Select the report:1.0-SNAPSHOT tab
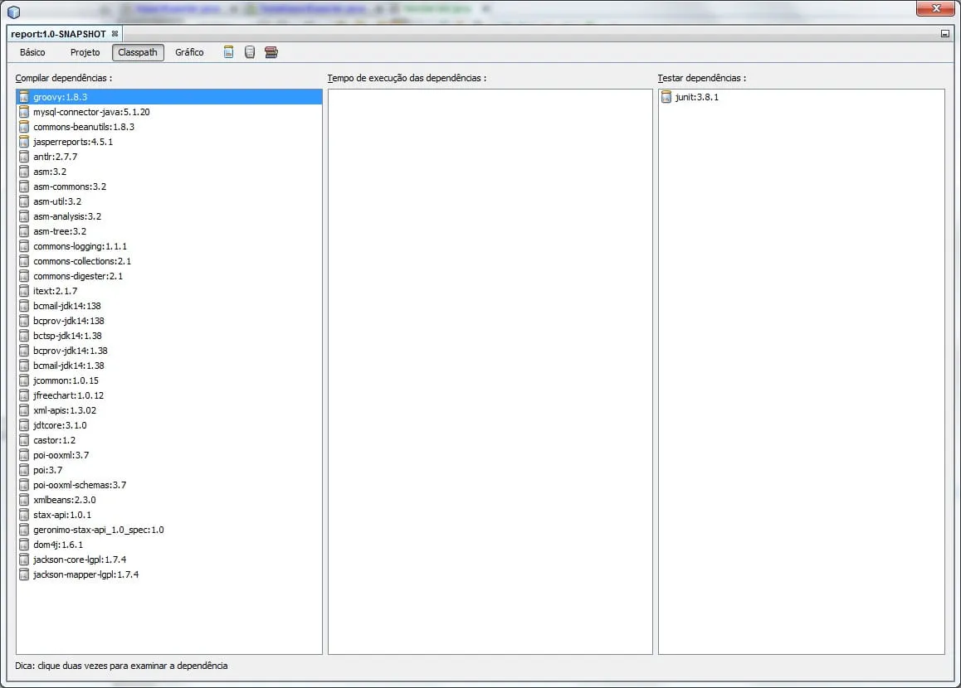Screen dimensions: 961x688 coord(58,34)
